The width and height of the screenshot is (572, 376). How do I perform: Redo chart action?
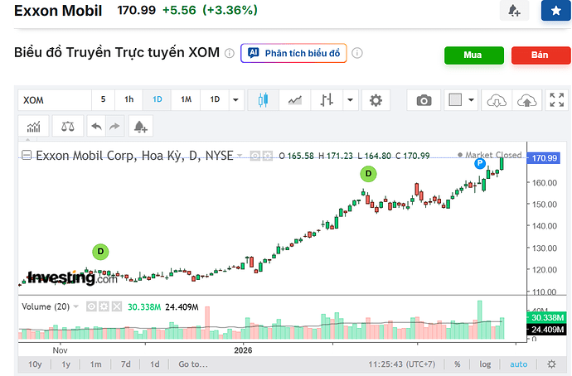pos(114,127)
